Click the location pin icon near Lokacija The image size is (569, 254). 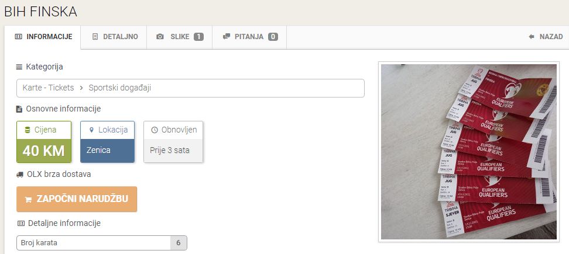(x=91, y=130)
